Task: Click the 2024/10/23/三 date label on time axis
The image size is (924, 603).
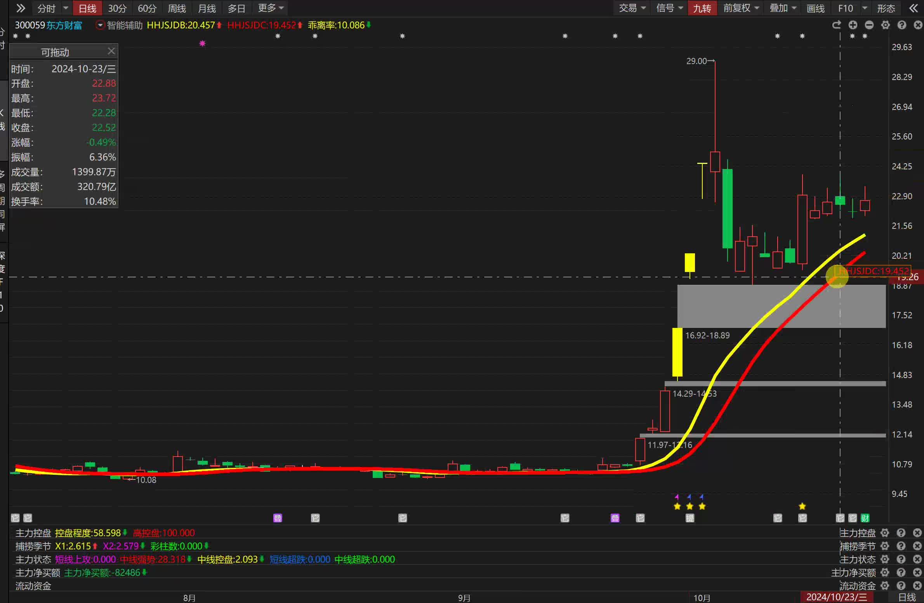Action: pos(837,597)
